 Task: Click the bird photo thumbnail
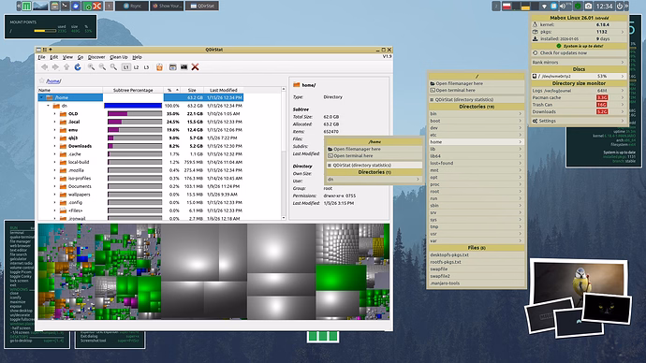pyautogui.click(x=579, y=281)
